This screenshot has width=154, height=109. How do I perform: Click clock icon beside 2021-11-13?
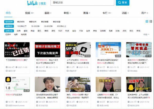(47, 67)
